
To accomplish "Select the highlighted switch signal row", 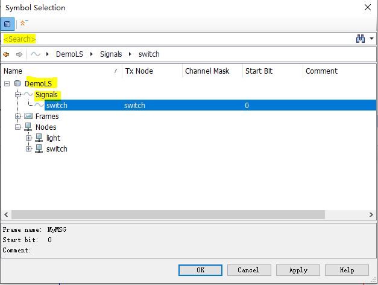I will (x=210, y=105).
